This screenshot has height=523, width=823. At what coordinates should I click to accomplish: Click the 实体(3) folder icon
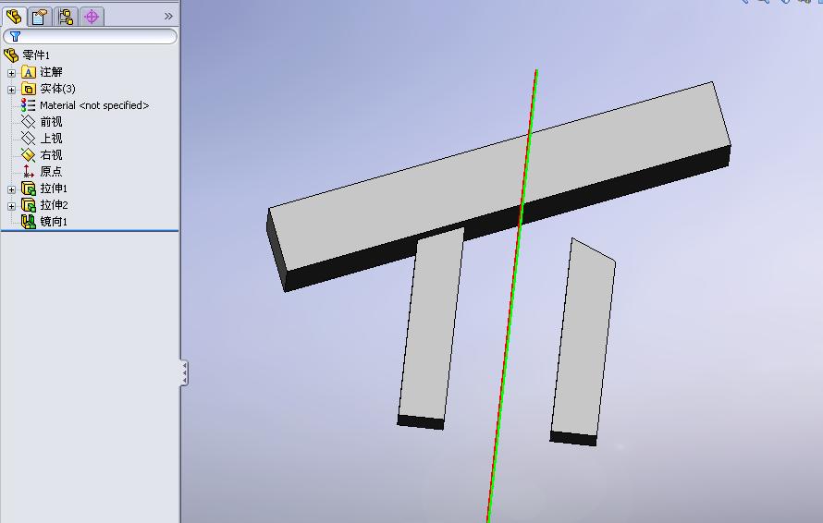click(x=29, y=89)
